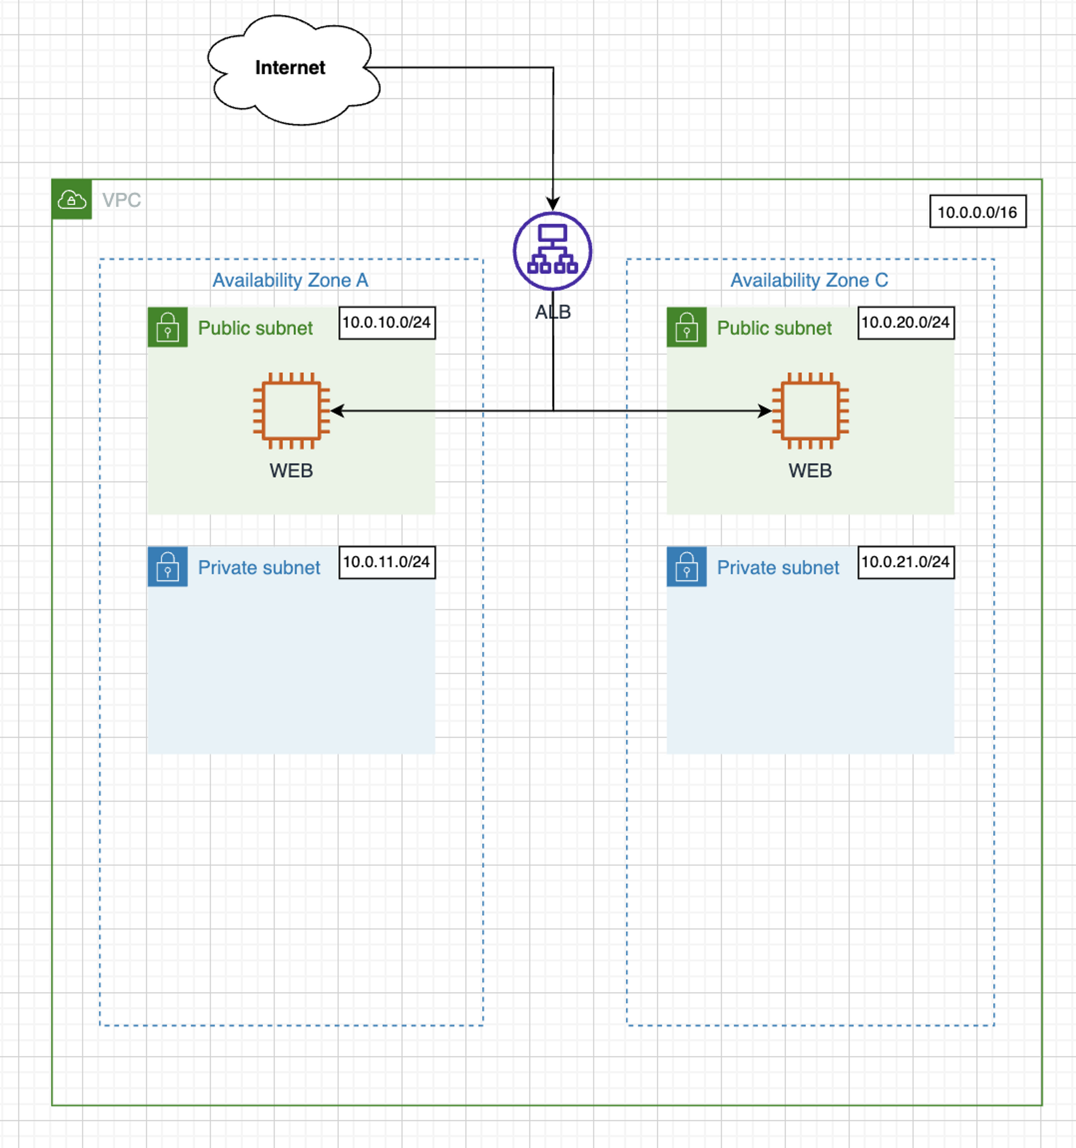Click Zone C private subnet lock icon
This screenshot has height=1148, width=1076.
tap(686, 566)
